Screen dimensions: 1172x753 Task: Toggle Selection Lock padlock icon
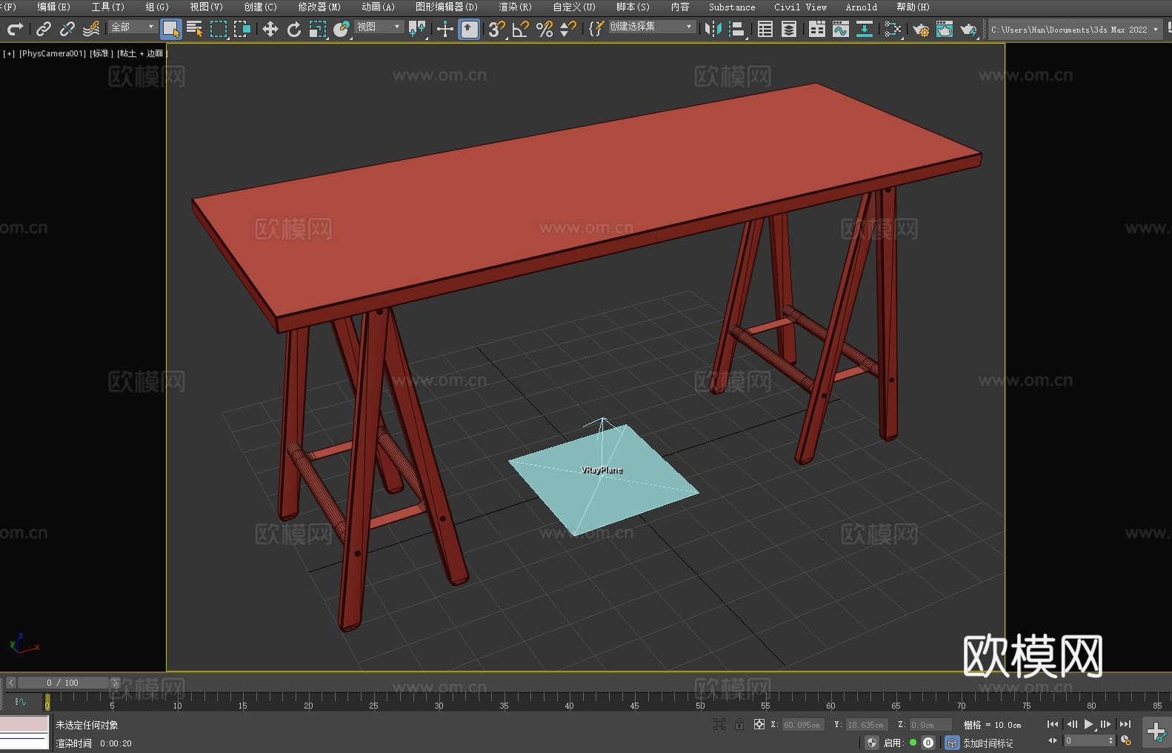point(739,724)
